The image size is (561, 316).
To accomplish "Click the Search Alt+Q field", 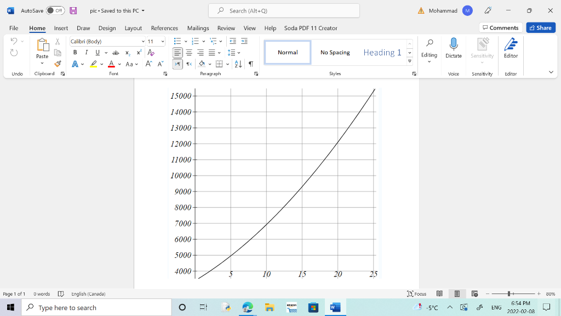I will pos(284,10).
